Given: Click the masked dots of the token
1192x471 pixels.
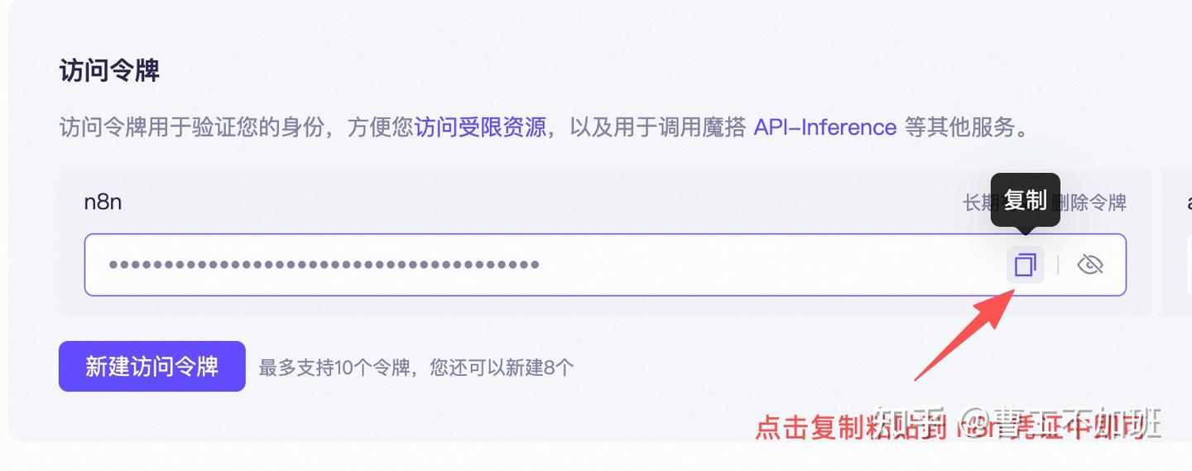Looking at the screenshot, I should [324, 265].
